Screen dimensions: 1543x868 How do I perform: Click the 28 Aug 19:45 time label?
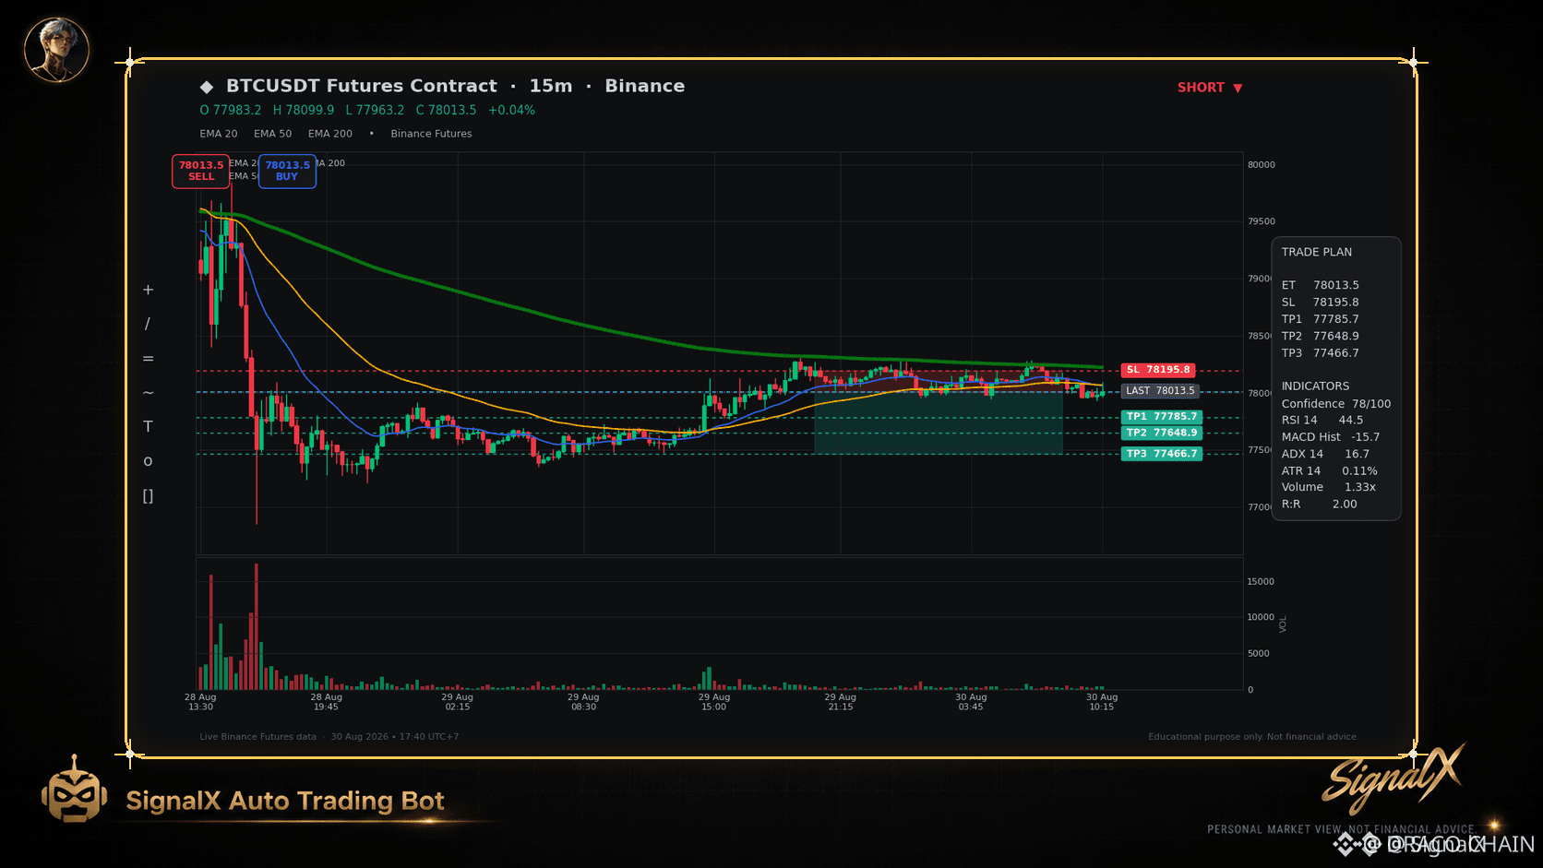(x=326, y=702)
